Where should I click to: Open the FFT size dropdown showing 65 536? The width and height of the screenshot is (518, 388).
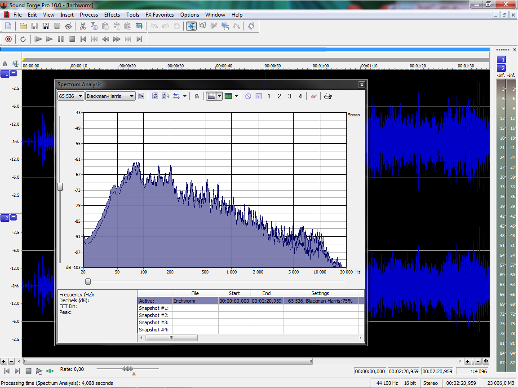tap(71, 96)
